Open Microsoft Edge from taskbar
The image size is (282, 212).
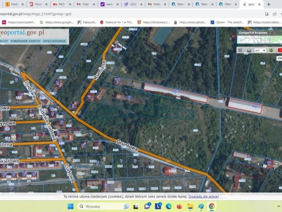tap(169, 206)
